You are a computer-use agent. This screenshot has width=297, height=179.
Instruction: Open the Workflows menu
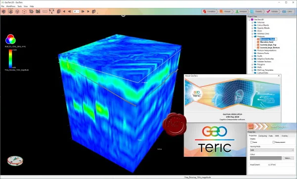11,6
